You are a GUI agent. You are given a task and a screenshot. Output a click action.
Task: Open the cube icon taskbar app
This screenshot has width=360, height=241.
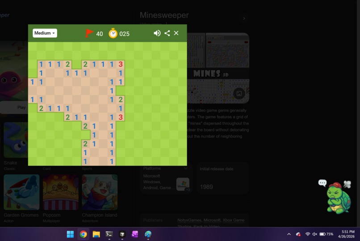tap(122, 234)
